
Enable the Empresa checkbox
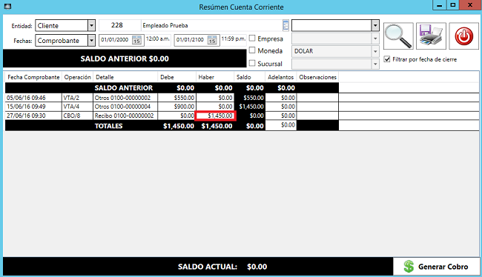tap(252, 39)
